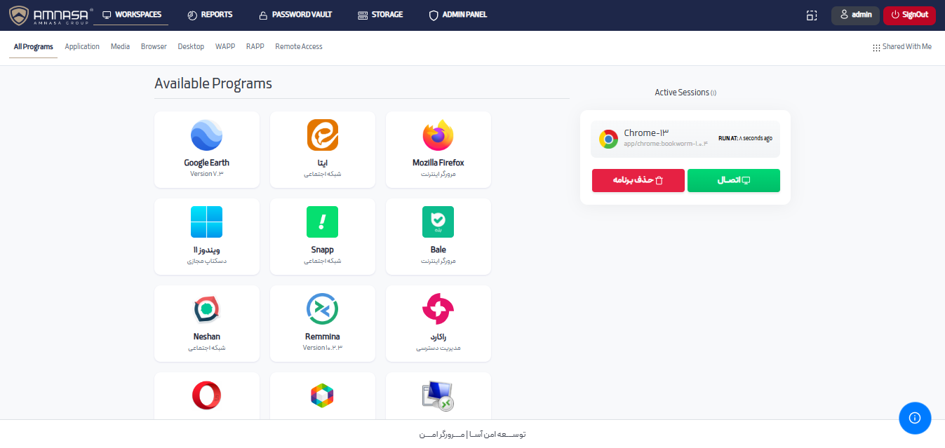This screenshot has width=945, height=448.
Task: Click the app/chrome:bookworm image path text
Action: pos(666,144)
